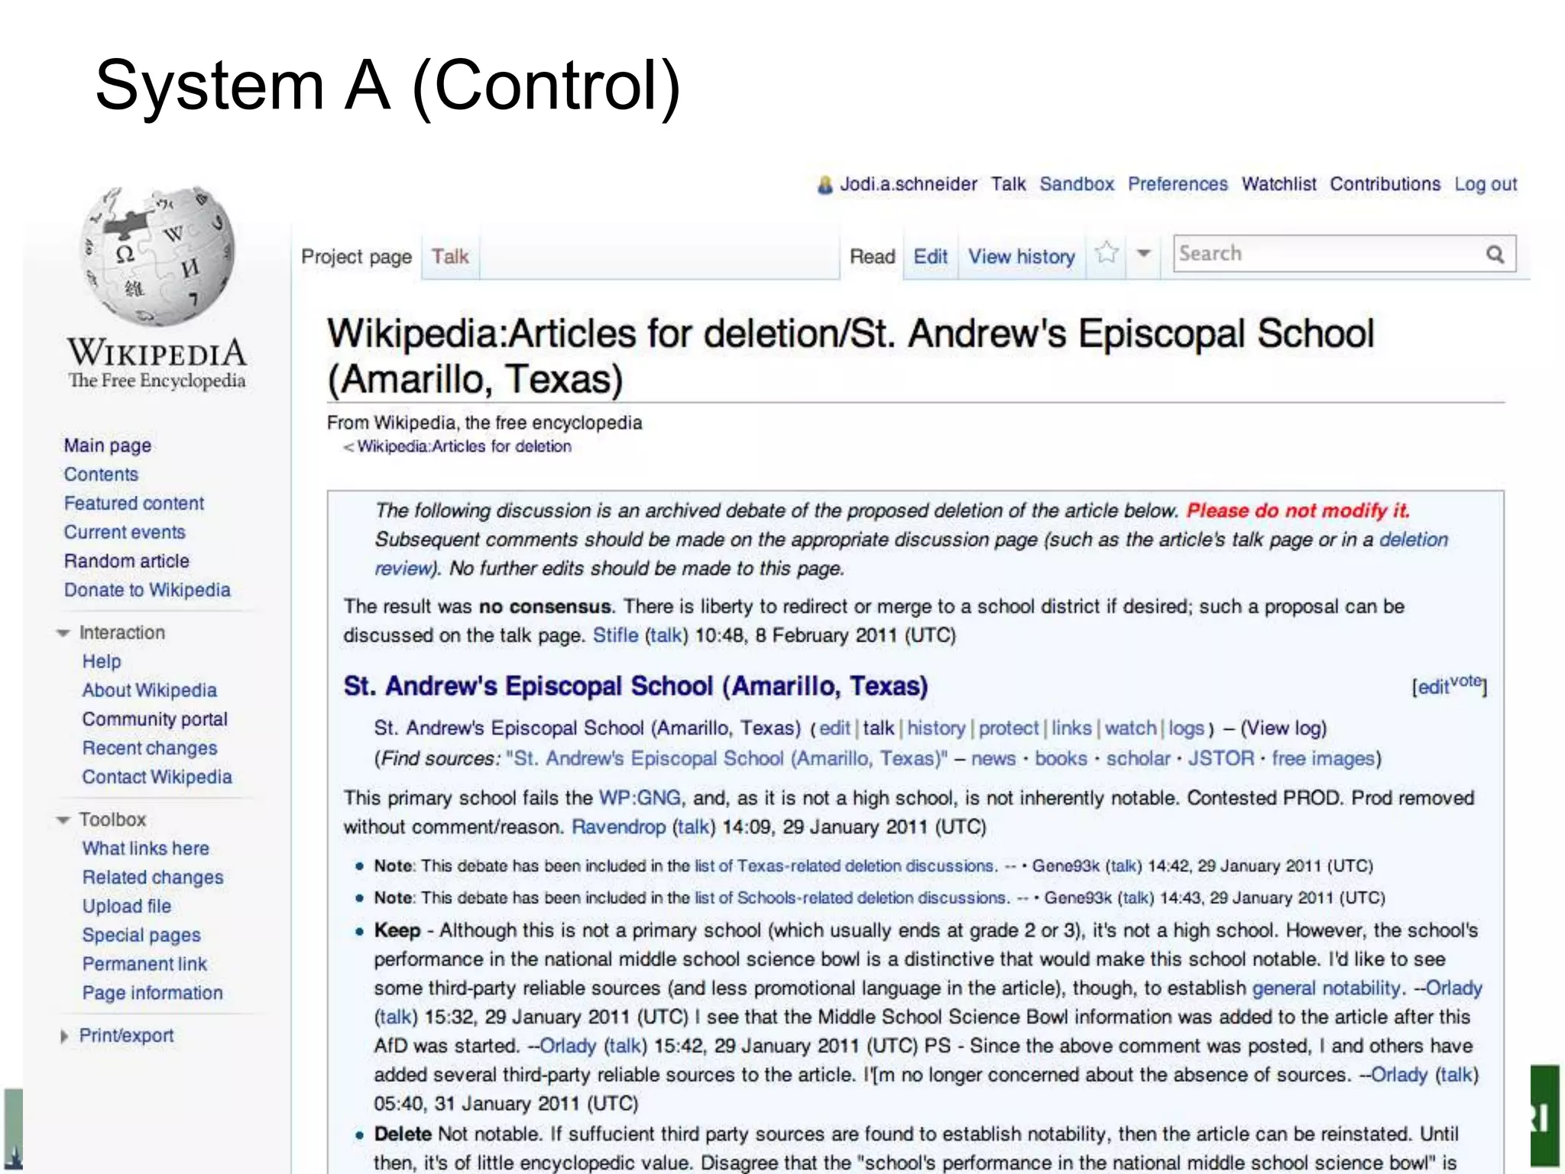Click the watchlist star icon
Viewport: 1565px width, 1174px height.
click(x=1107, y=253)
